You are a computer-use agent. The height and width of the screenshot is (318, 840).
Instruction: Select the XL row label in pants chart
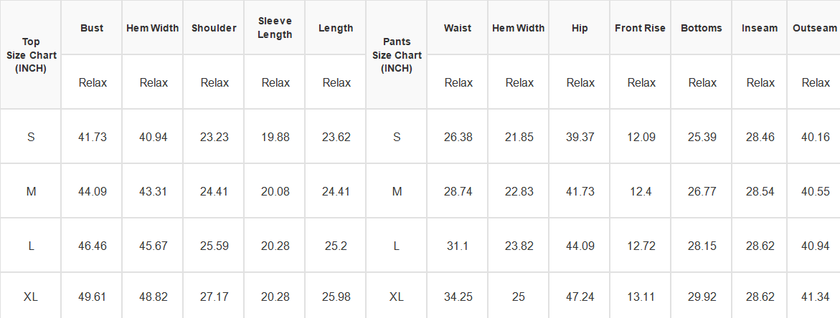coord(397,297)
